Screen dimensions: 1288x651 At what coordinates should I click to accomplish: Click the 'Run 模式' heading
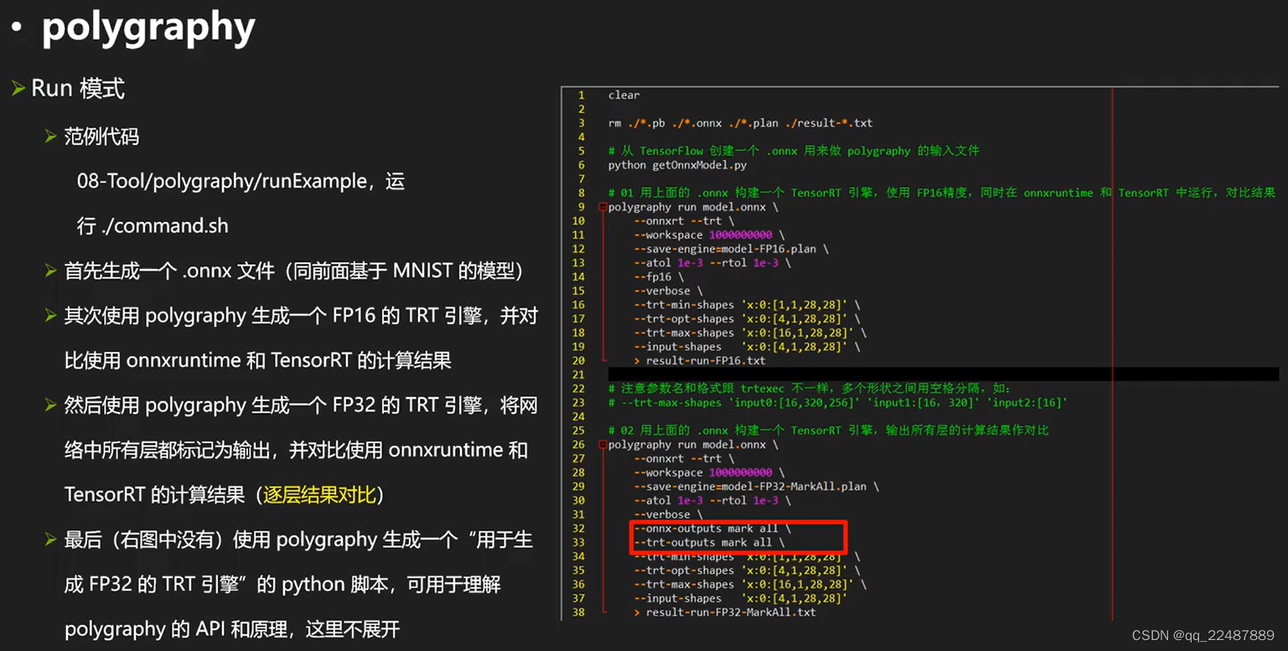pyautogui.click(x=78, y=89)
